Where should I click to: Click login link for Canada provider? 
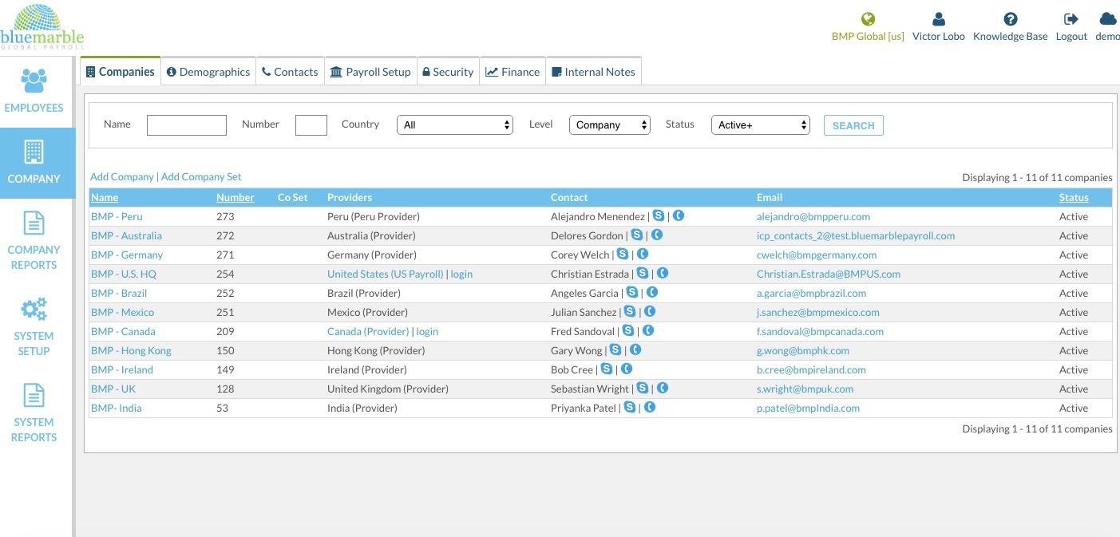pos(427,331)
